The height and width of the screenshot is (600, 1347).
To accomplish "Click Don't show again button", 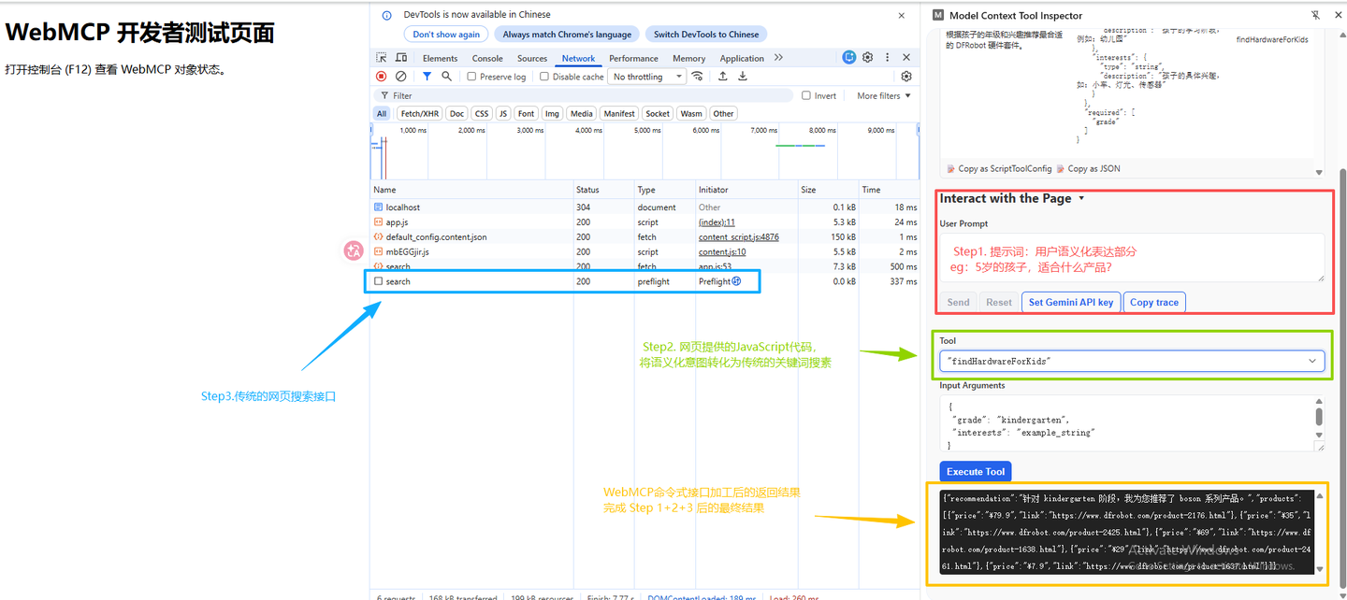I will pos(446,35).
